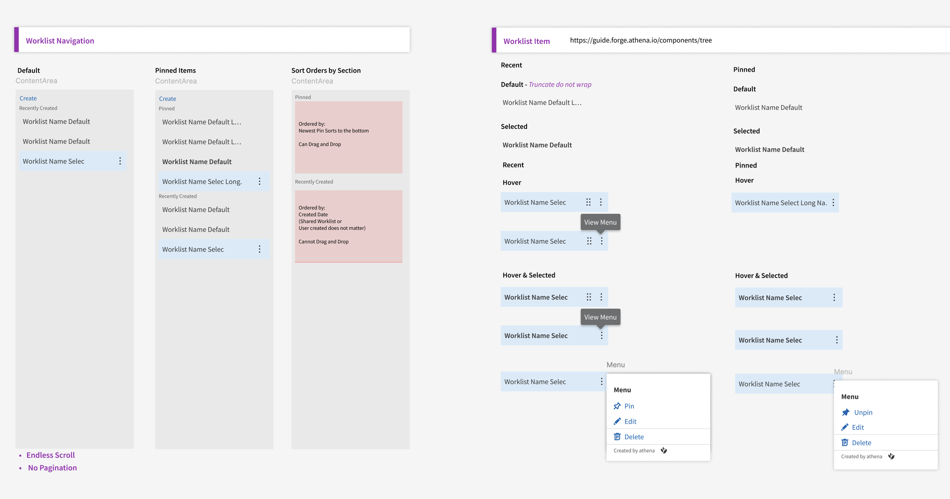Click trash icon beside Delete in Recent menu
Screen dimensions: 950x499
pos(617,437)
